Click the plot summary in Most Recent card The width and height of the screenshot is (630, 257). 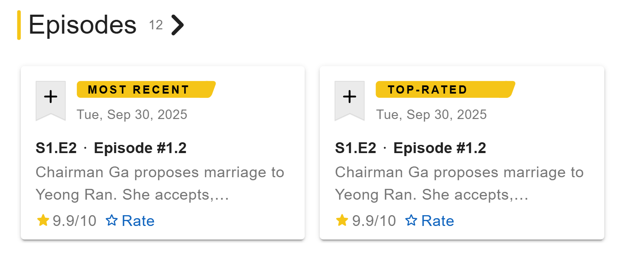pos(160,184)
